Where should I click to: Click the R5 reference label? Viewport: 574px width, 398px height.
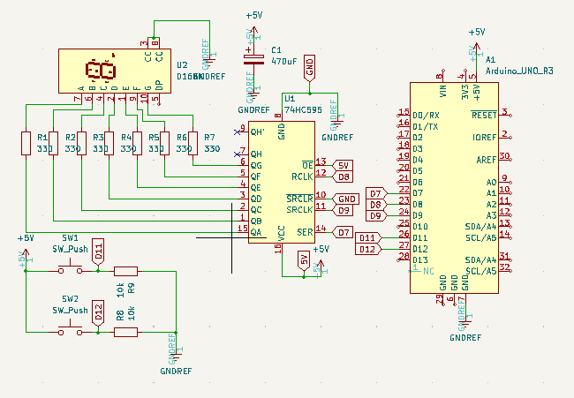point(154,138)
